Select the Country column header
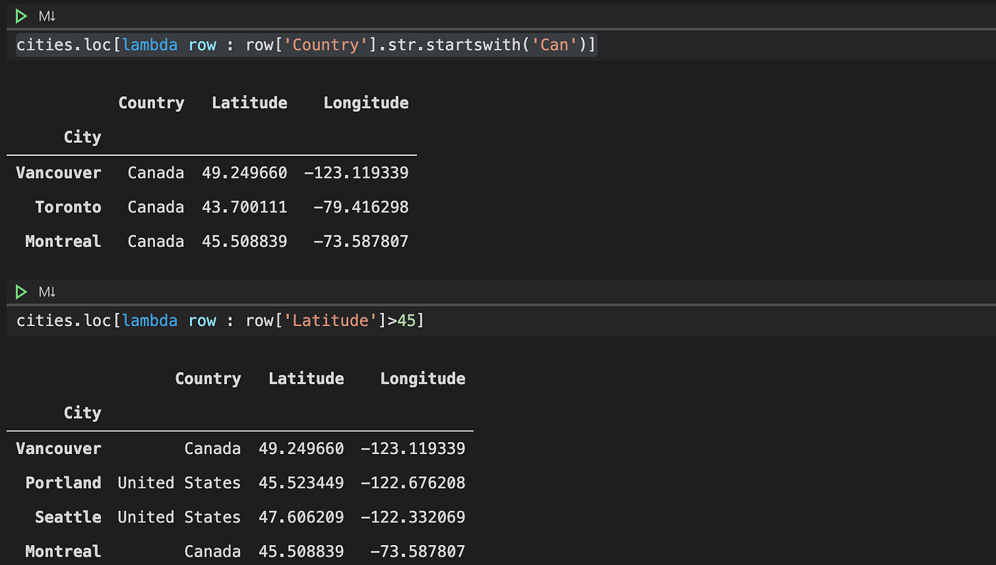The width and height of the screenshot is (996, 565). point(151,102)
